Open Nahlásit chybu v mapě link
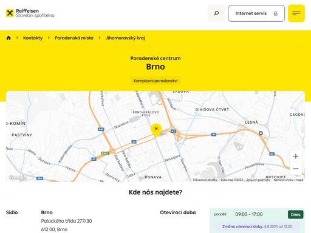Image resolution: width=311 pixels, height=233 pixels. click(x=289, y=180)
